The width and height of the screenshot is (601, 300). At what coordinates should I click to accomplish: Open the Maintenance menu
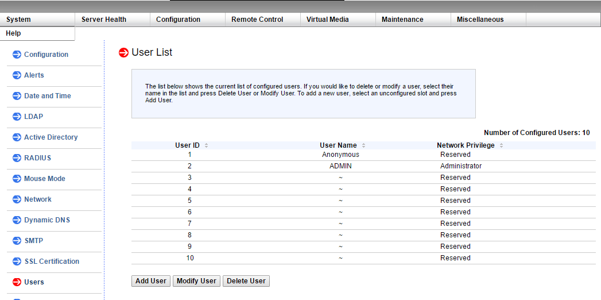[x=402, y=20]
